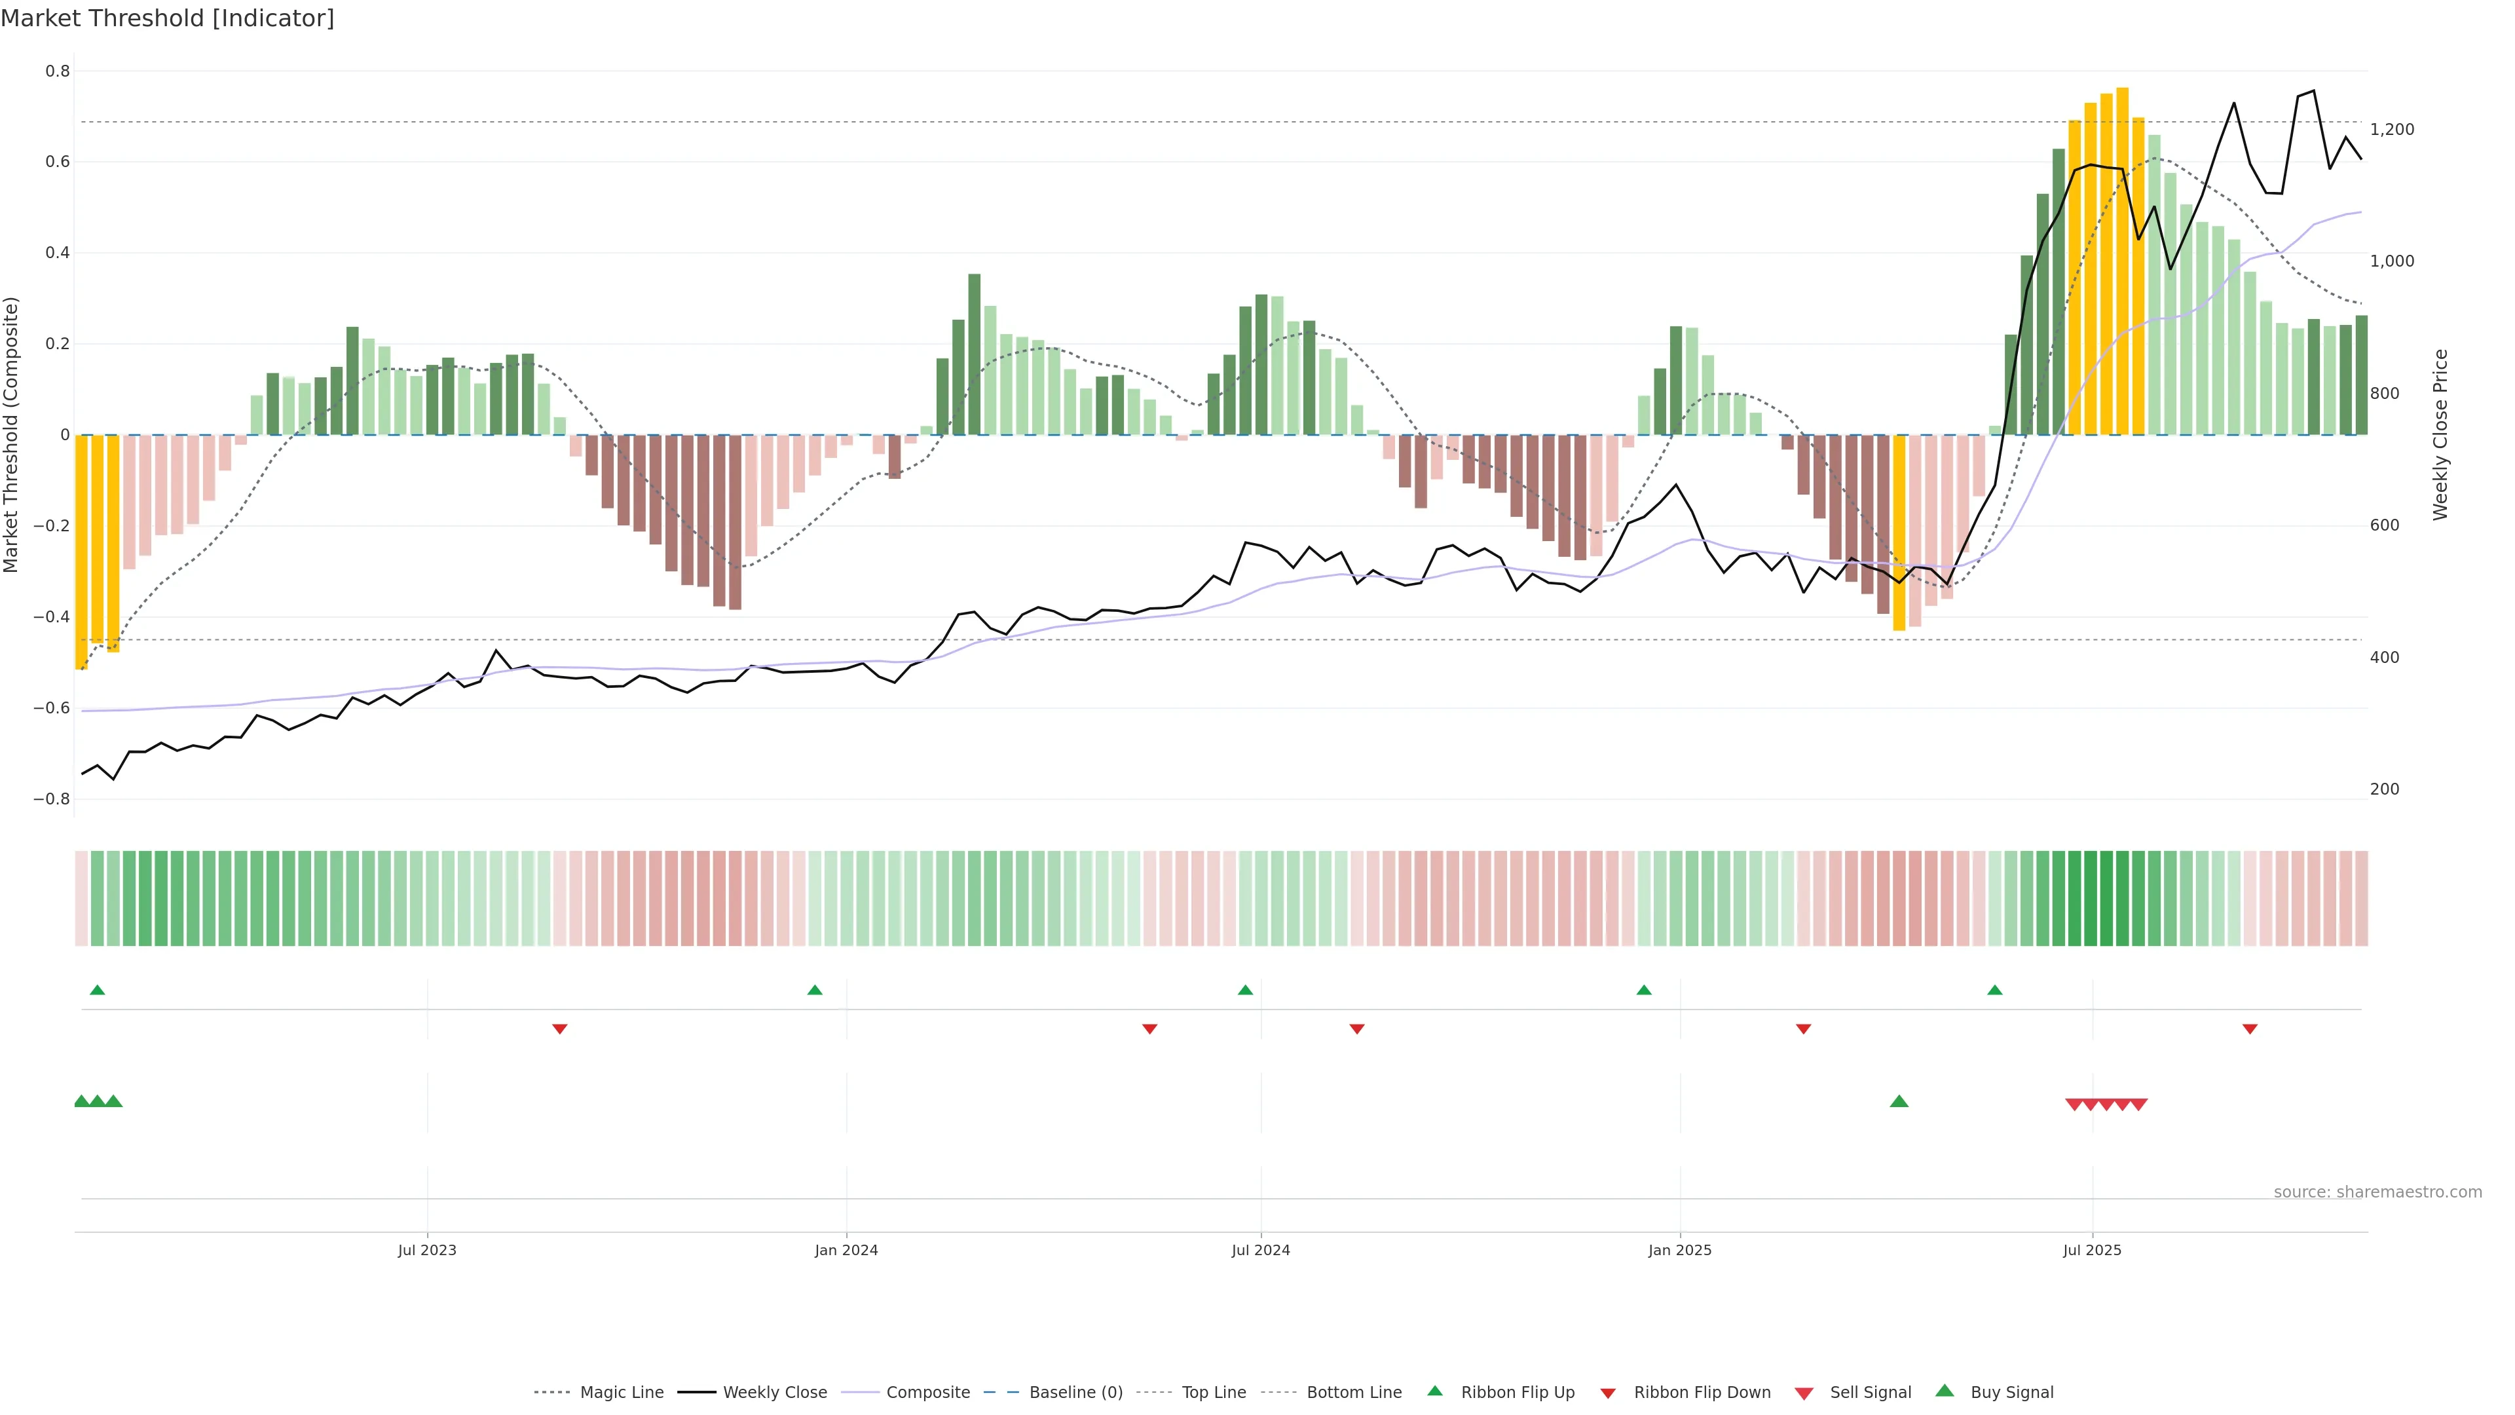2515x1415 pixels.
Task: Toggle Baseline (0) legend entry
Action: pos(1075,1393)
